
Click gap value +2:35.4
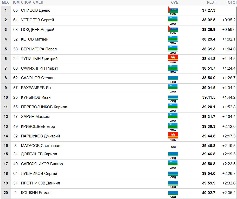229,193
